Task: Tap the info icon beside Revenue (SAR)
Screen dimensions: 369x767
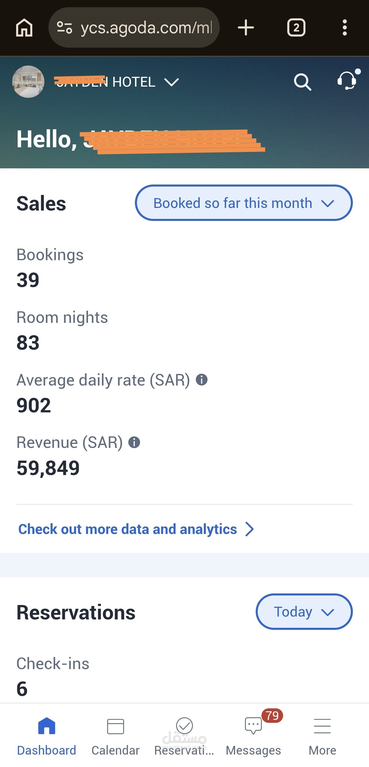Action: (134, 442)
